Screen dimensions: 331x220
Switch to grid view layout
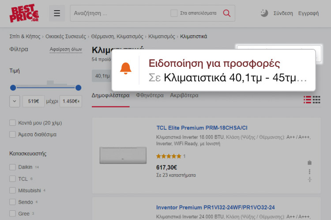click(x=316, y=100)
